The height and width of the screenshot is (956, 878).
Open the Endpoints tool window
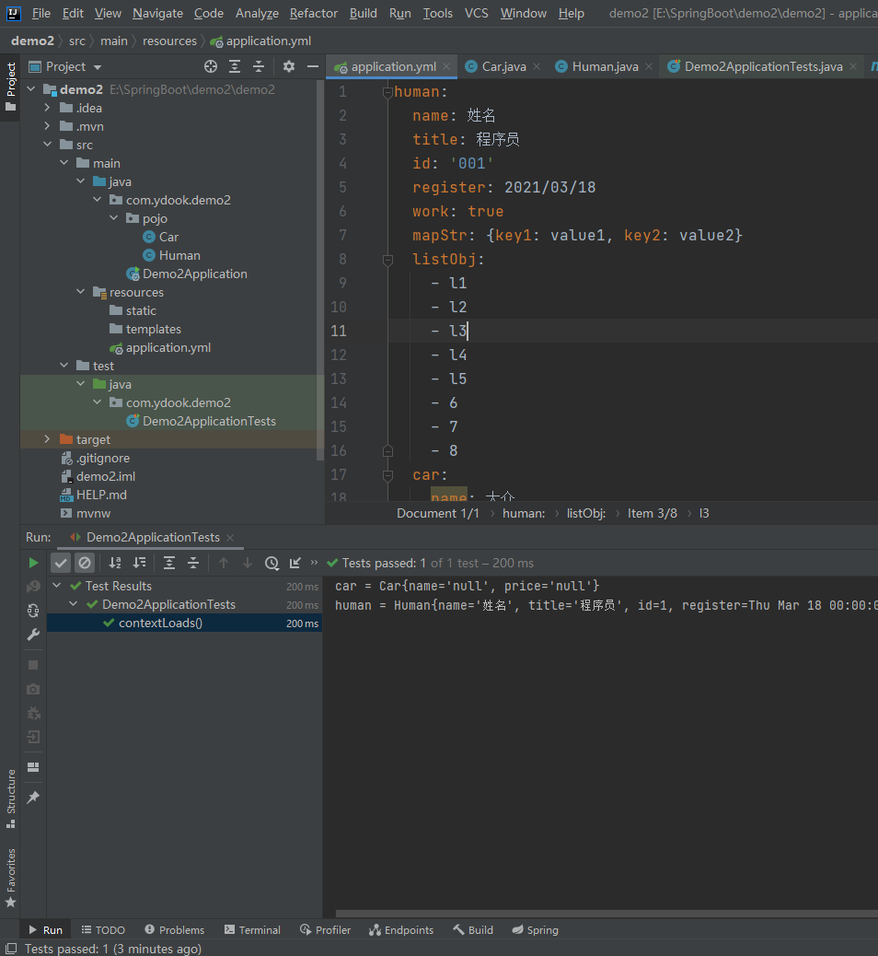(x=401, y=929)
